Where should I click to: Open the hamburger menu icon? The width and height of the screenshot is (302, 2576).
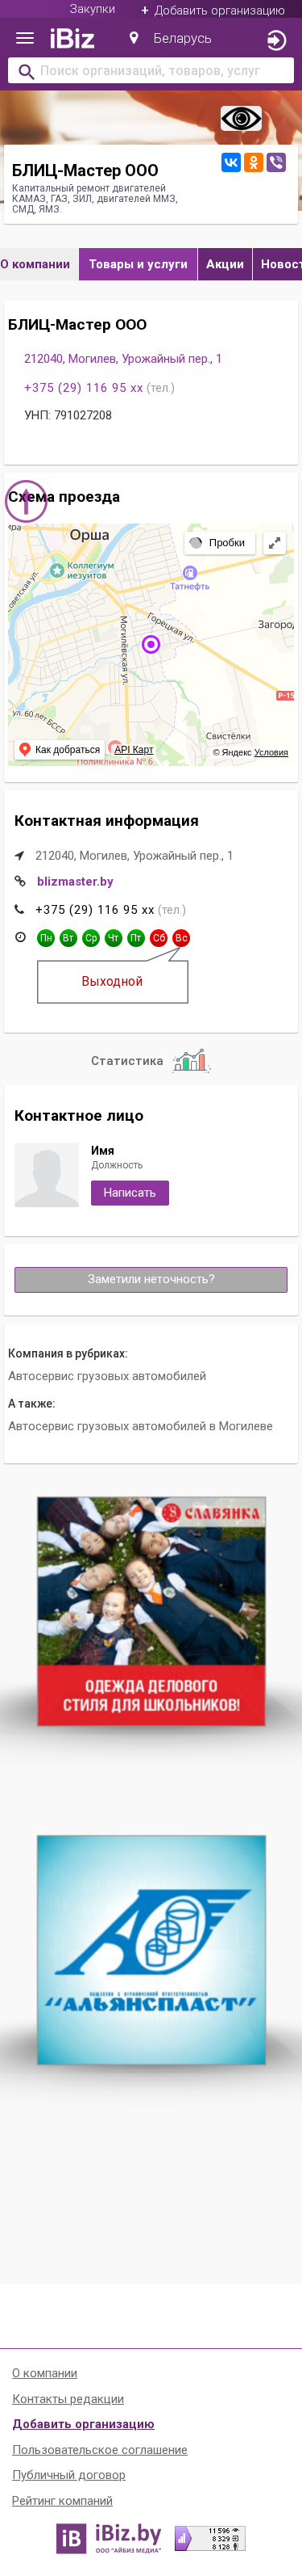point(25,39)
